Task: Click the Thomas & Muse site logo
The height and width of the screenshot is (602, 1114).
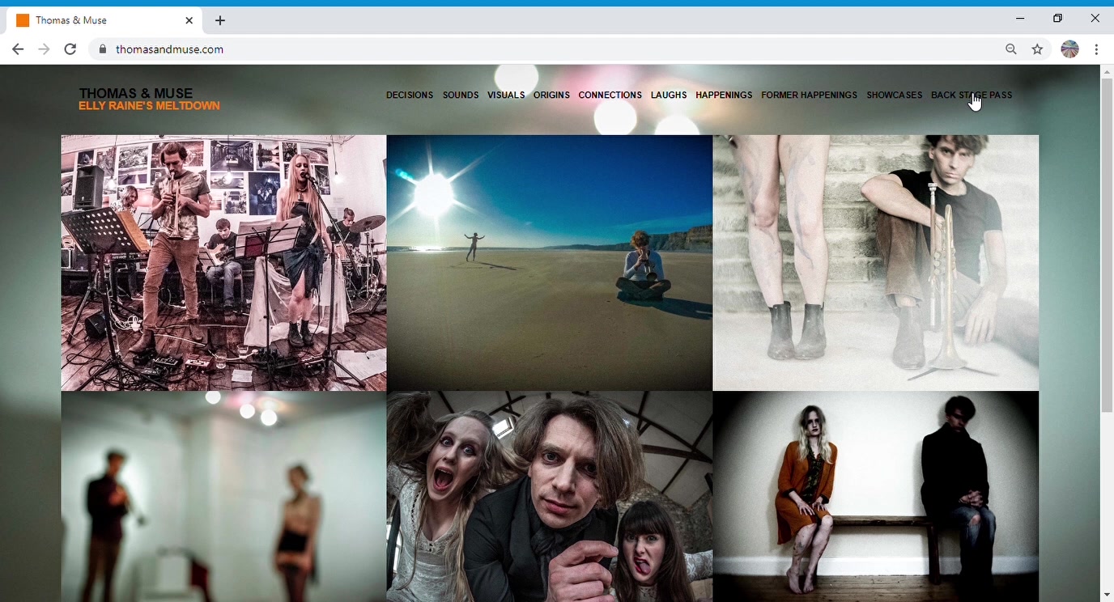Action: (136, 94)
